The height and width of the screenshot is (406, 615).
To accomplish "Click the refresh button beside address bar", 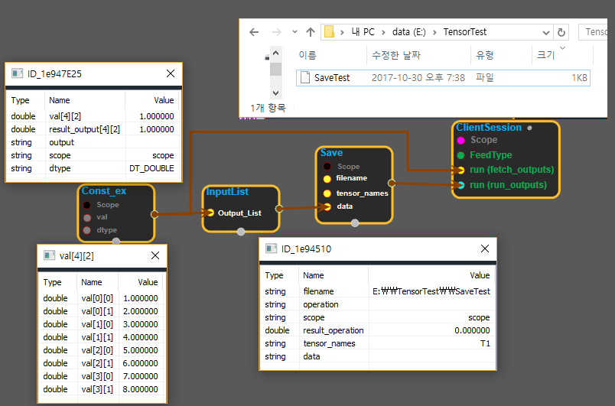I will (x=561, y=32).
